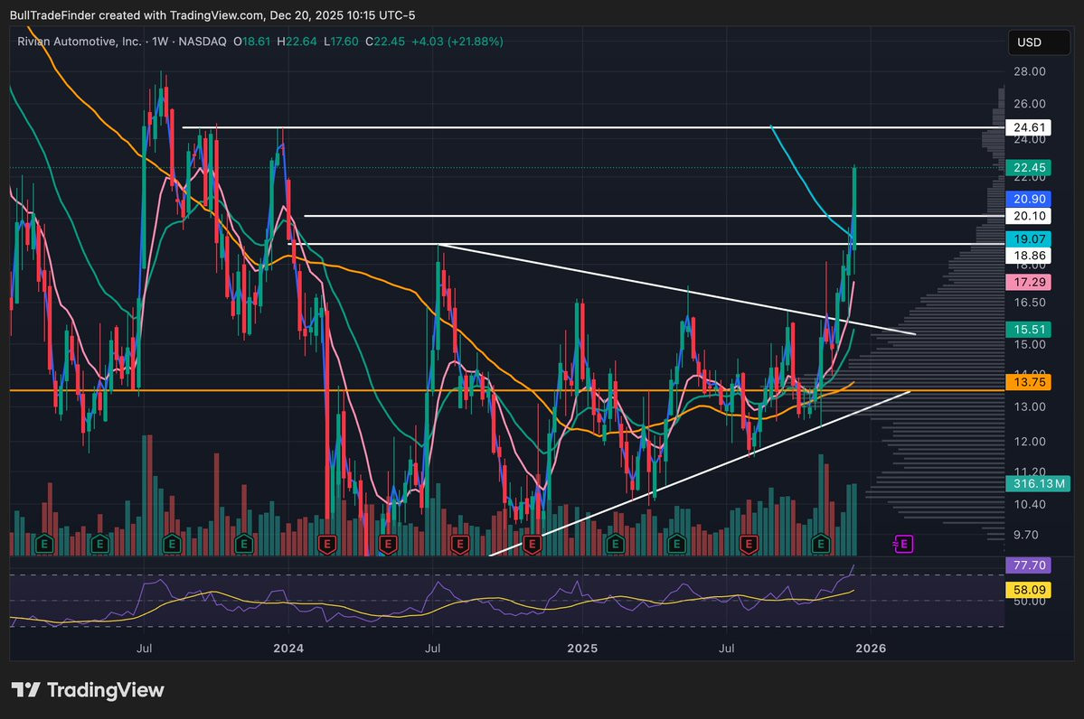Click the high value H22.64 in the header
Image resolution: width=1084 pixels, height=719 pixels.
coord(297,42)
